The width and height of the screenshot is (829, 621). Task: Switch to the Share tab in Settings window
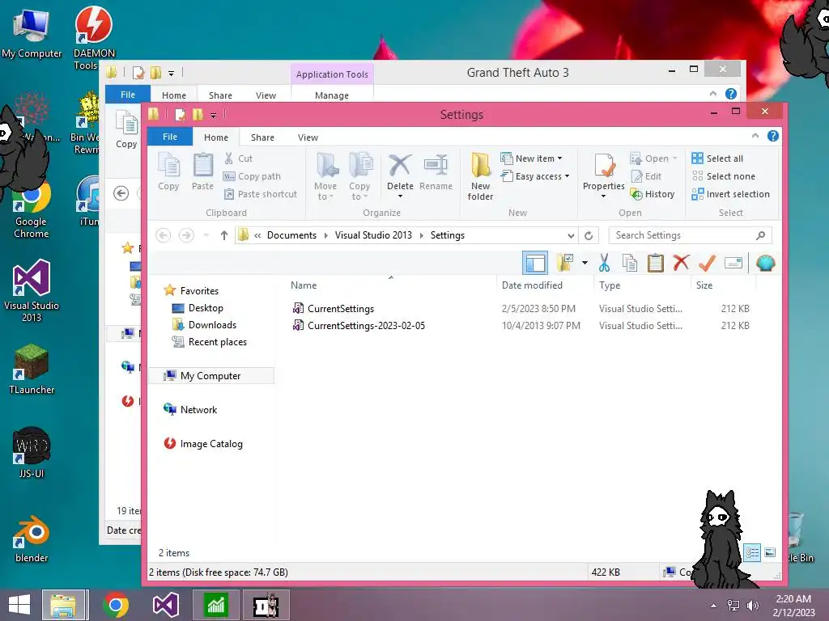coord(262,137)
